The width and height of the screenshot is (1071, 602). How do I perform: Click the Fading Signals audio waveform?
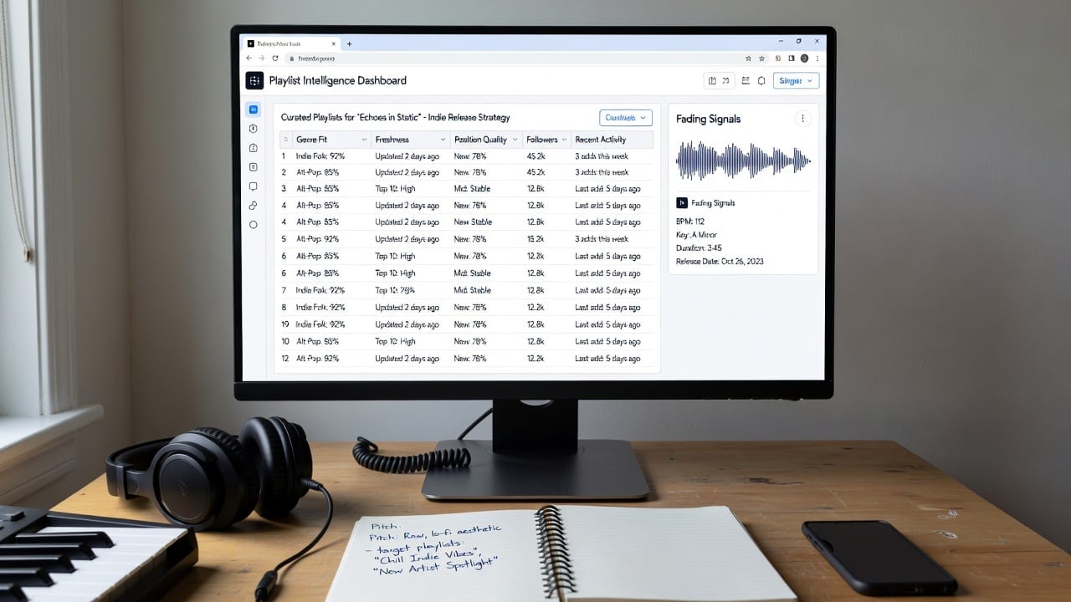743,161
